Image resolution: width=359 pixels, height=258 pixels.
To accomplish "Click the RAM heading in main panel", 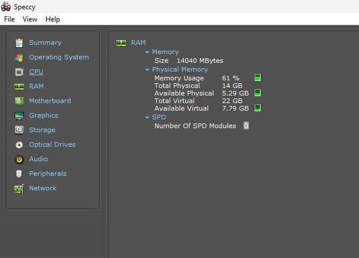I will (138, 43).
